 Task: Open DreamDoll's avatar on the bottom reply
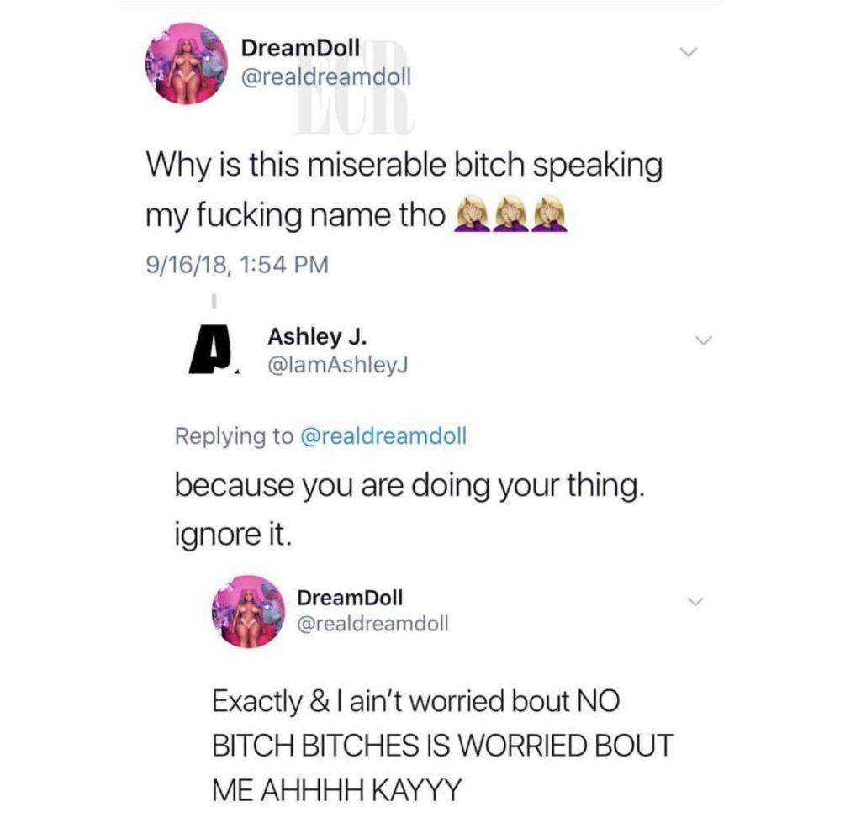[249, 611]
